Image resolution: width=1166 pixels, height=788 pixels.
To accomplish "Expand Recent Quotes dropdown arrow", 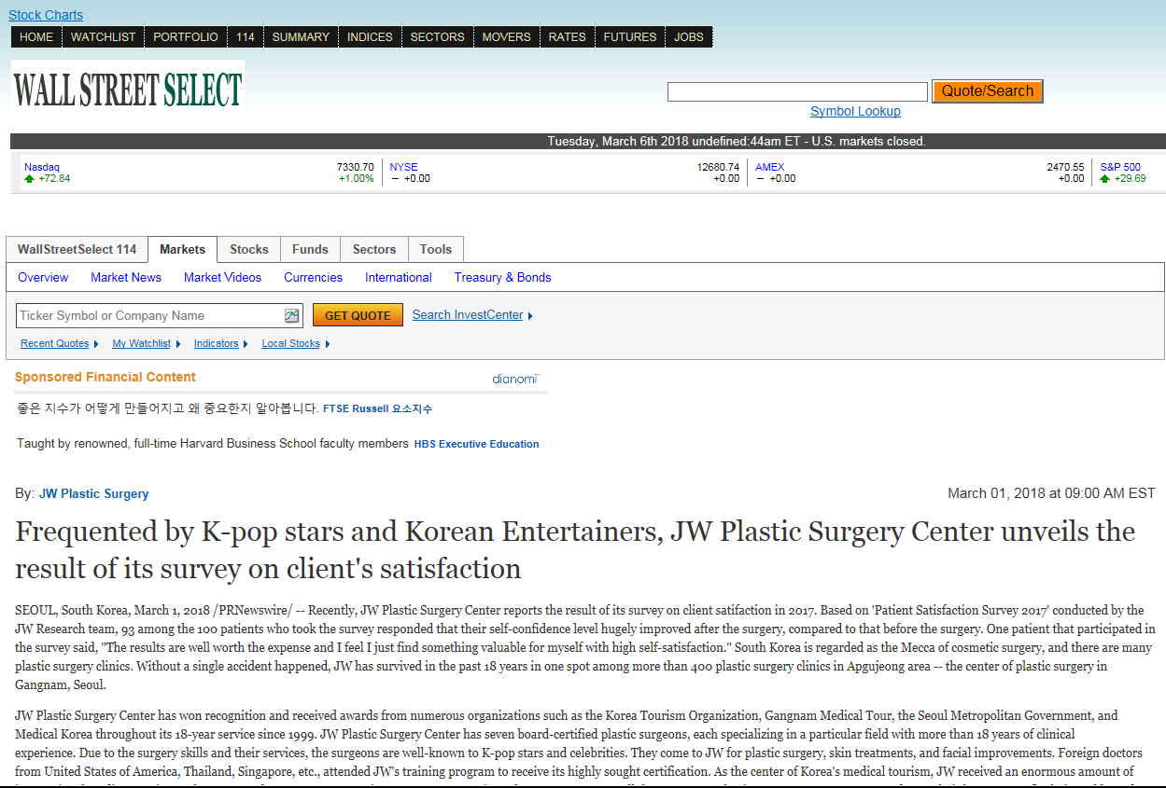I will [96, 344].
